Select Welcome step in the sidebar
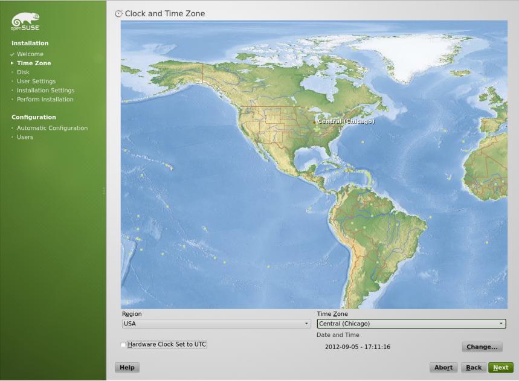519x381 pixels. tap(30, 54)
